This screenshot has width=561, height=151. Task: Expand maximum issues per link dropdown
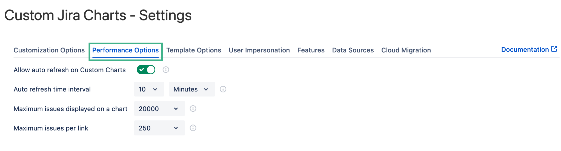pyautogui.click(x=159, y=128)
